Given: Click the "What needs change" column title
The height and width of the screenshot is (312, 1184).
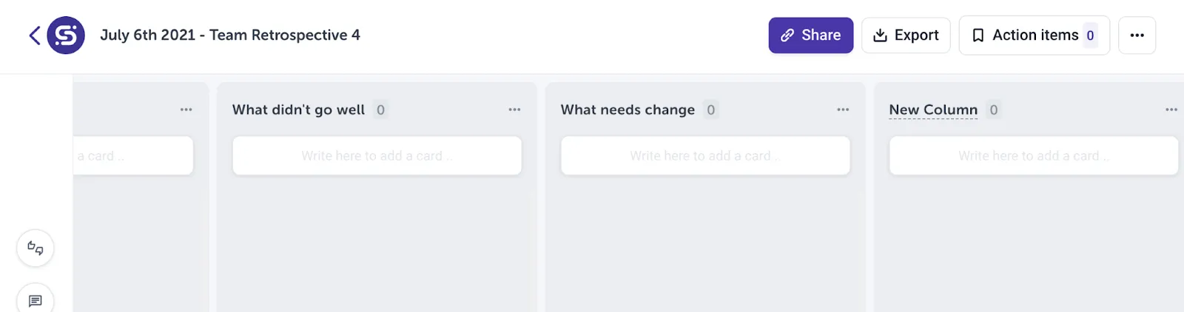Looking at the screenshot, I should (628, 110).
